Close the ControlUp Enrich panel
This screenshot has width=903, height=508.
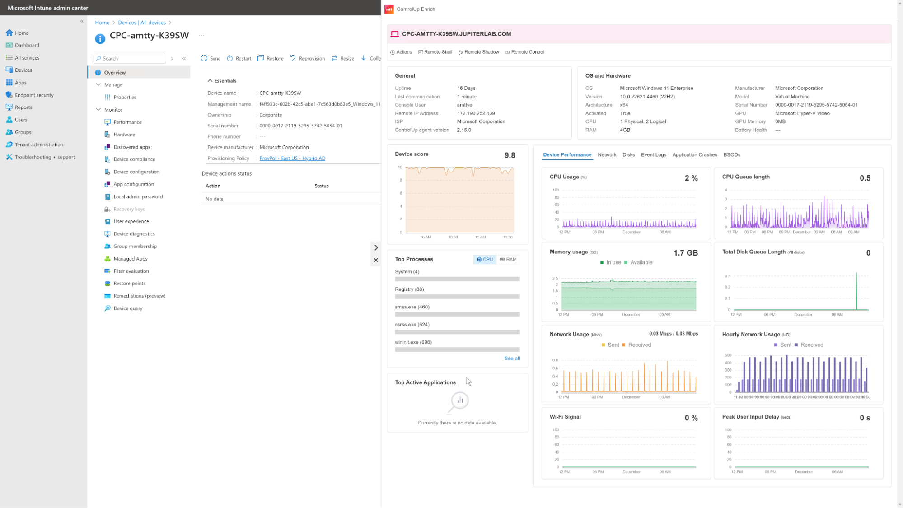click(x=376, y=260)
